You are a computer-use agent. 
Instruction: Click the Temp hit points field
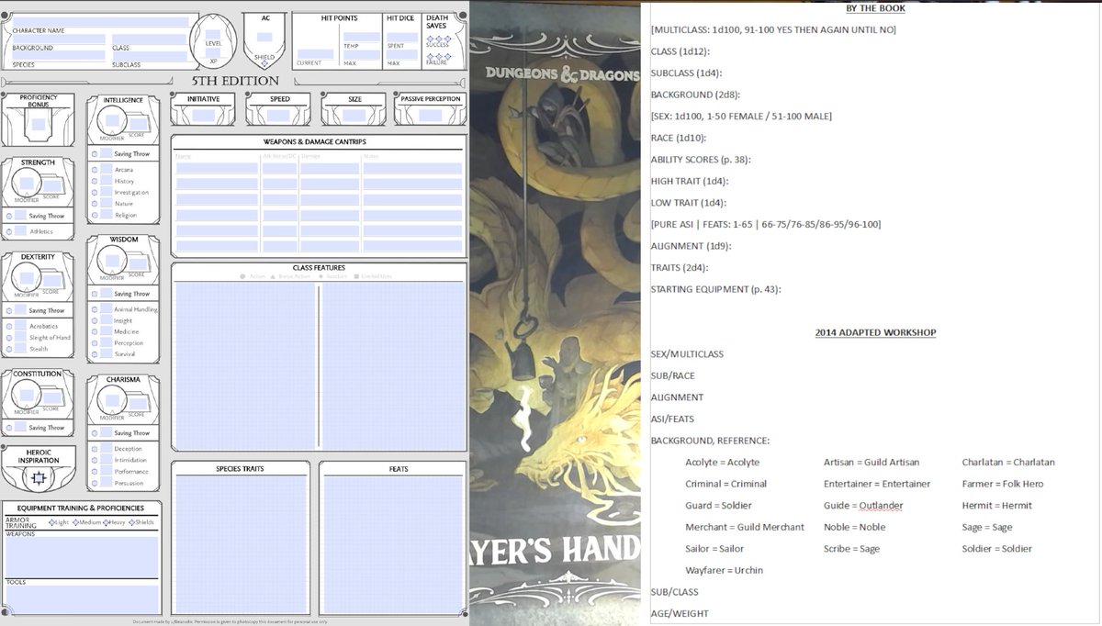pos(361,38)
